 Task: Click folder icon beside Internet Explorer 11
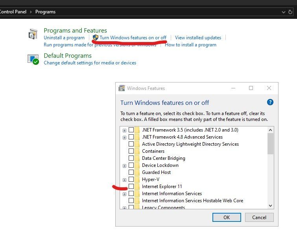click(x=137, y=187)
